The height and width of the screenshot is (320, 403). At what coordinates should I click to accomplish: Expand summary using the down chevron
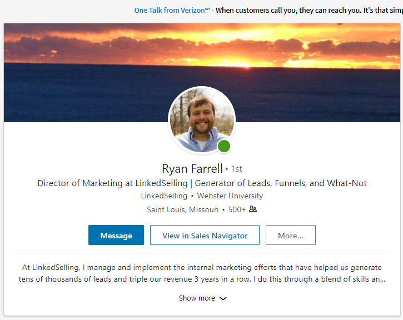(x=223, y=298)
